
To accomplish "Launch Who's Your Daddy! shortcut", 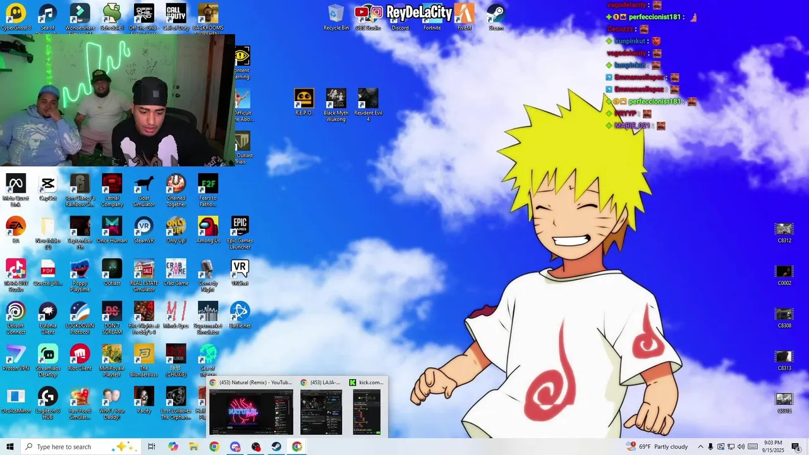I will [x=112, y=404].
